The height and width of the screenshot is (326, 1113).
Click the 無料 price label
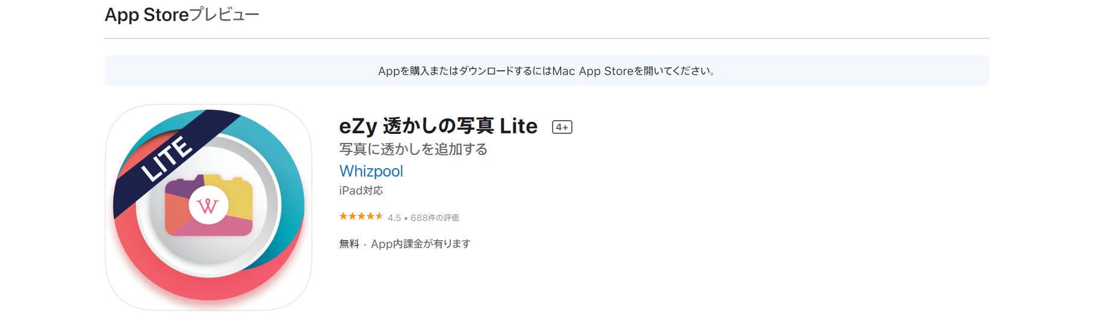pos(349,244)
